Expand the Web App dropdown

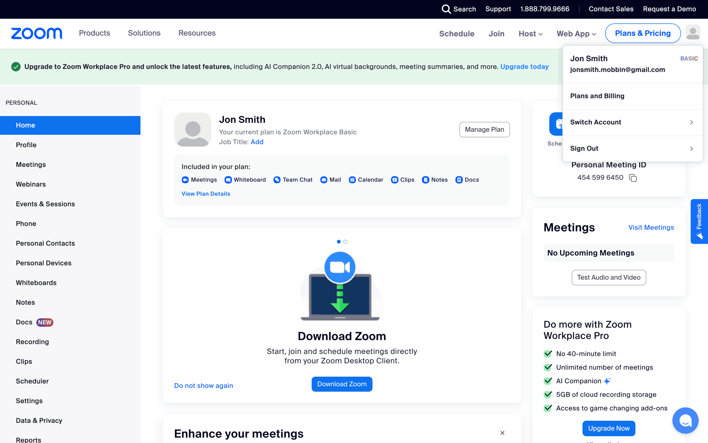576,34
